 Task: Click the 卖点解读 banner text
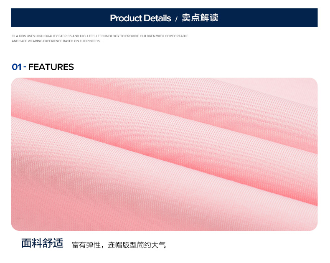click(x=200, y=18)
